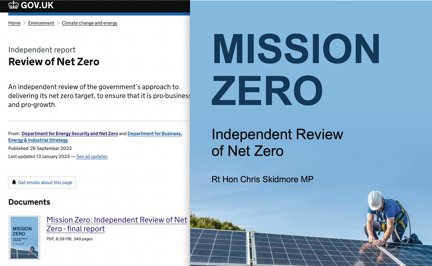Click the MISSION ZERO cover title
This screenshot has width=432, height=266.
click(296, 70)
